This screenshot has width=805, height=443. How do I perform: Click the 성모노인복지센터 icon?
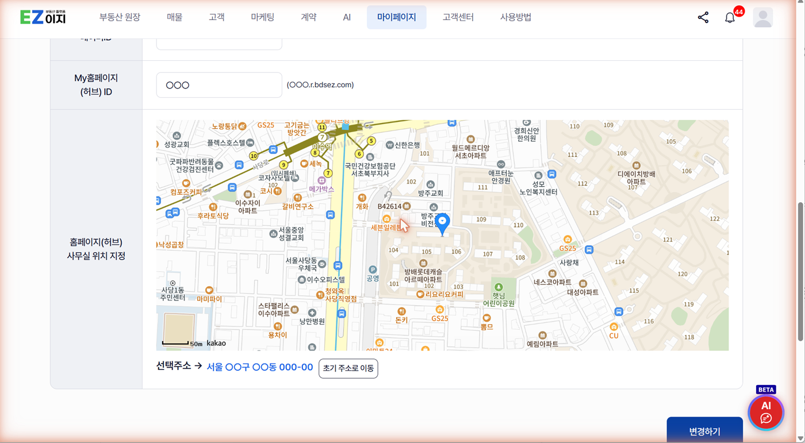click(538, 175)
